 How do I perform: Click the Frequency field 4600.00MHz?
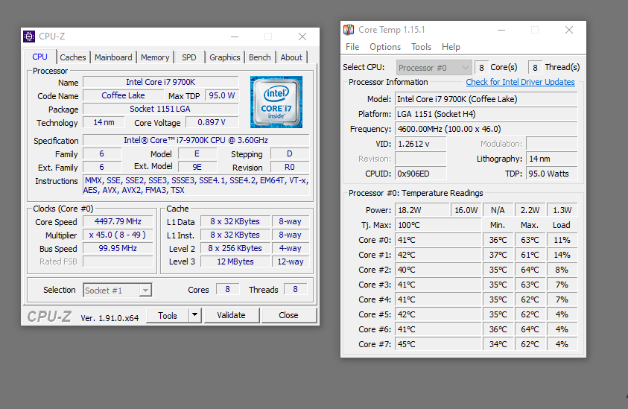pyautogui.click(x=486, y=129)
